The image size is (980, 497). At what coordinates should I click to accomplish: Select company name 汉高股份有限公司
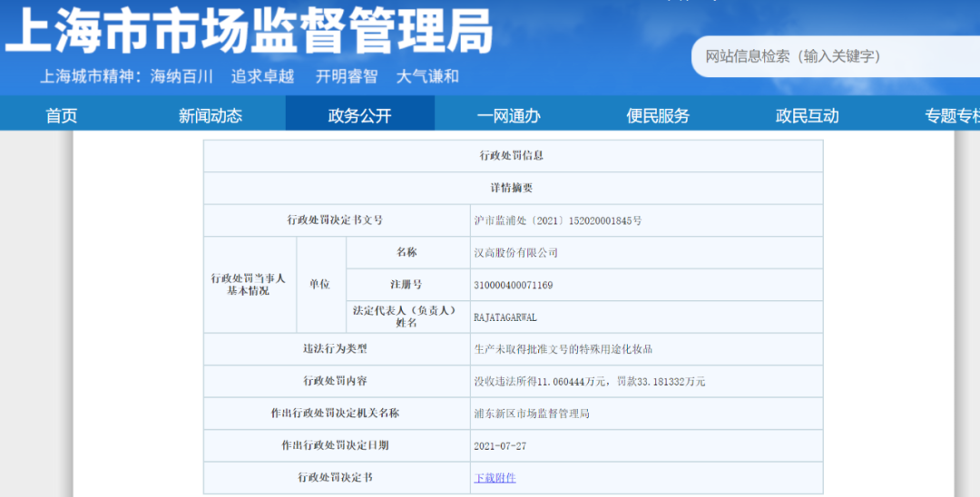[515, 253]
